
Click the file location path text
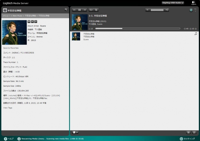[x=32, y=97]
